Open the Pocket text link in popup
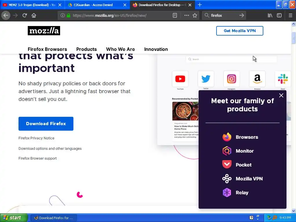The height and width of the screenshot is (222, 296). point(243,165)
